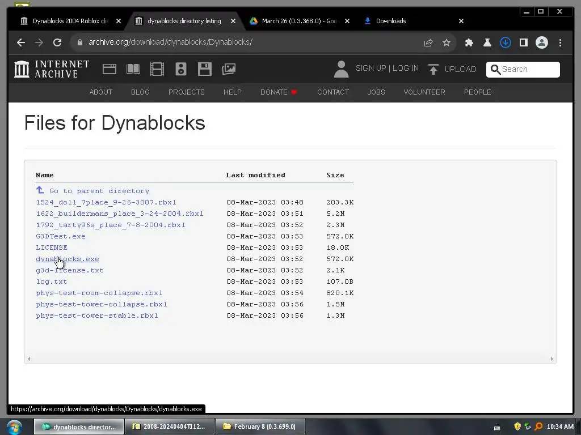
Task: Click the UPLOAD link text
Action: pos(460,69)
